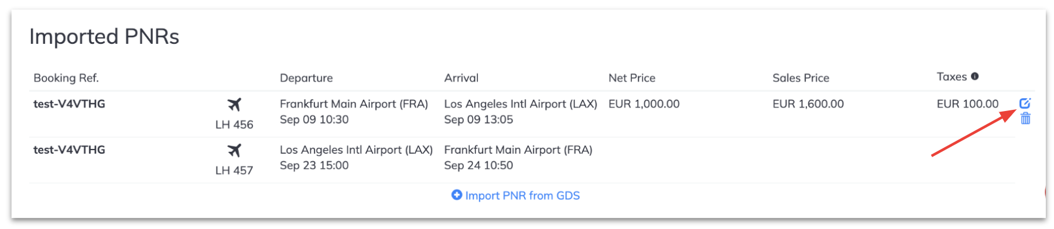This screenshot has height=229, width=1054.
Task: Click the Sales Price column header
Action: (801, 78)
